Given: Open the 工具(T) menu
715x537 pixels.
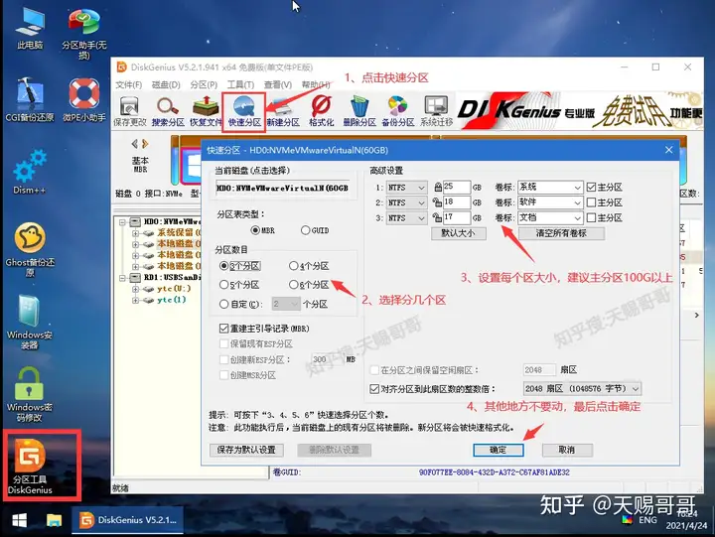Looking at the screenshot, I should (240, 84).
